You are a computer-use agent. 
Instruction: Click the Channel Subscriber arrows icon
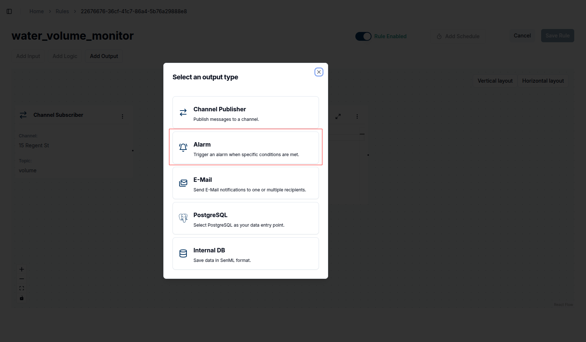pyautogui.click(x=23, y=115)
